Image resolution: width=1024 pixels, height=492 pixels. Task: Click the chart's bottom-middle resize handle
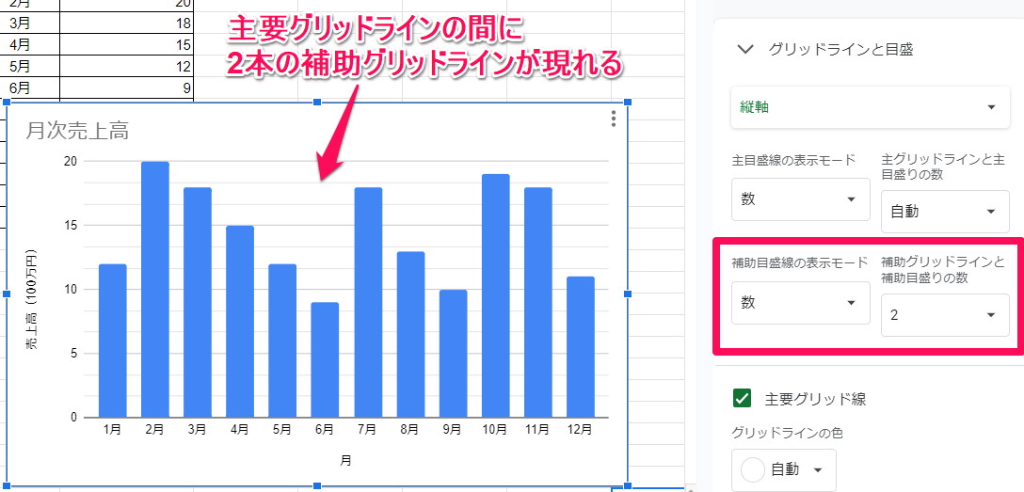click(x=317, y=486)
